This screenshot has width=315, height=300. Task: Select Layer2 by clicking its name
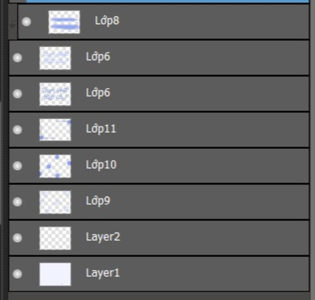click(x=103, y=237)
